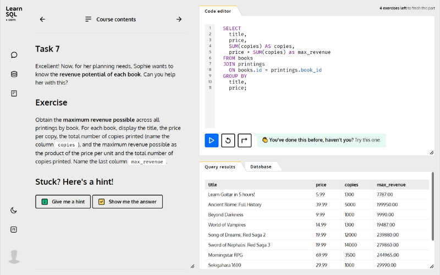Toggle dark mode with moon icon

tap(14, 210)
